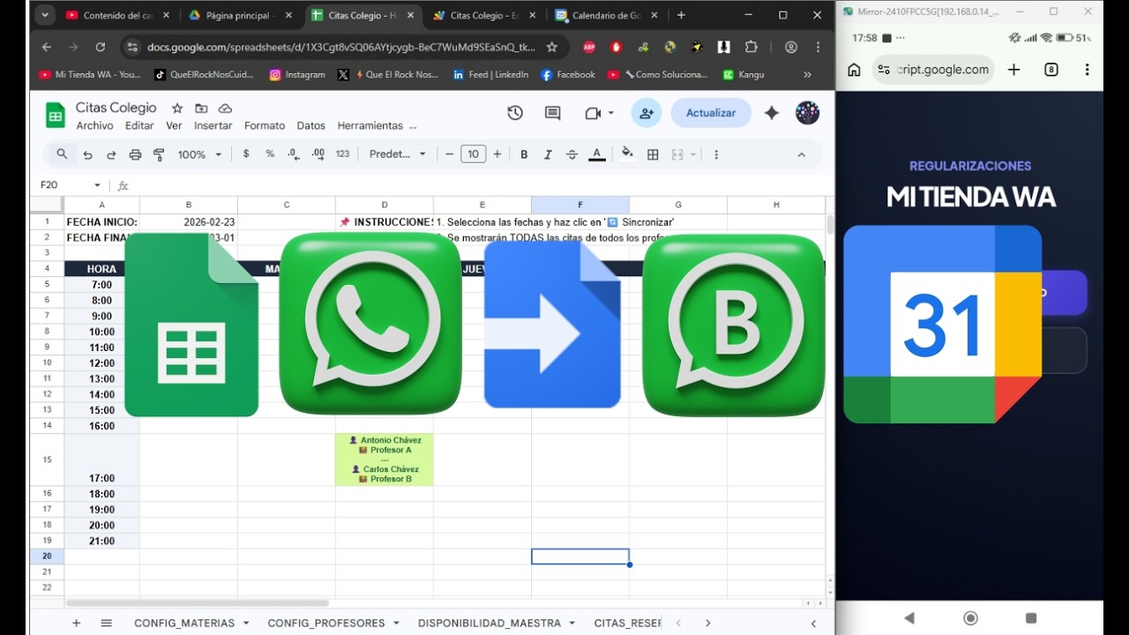Screen dimensions: 1129x635
Task: Open the Facebook bookmark
Action: (568, 75)
